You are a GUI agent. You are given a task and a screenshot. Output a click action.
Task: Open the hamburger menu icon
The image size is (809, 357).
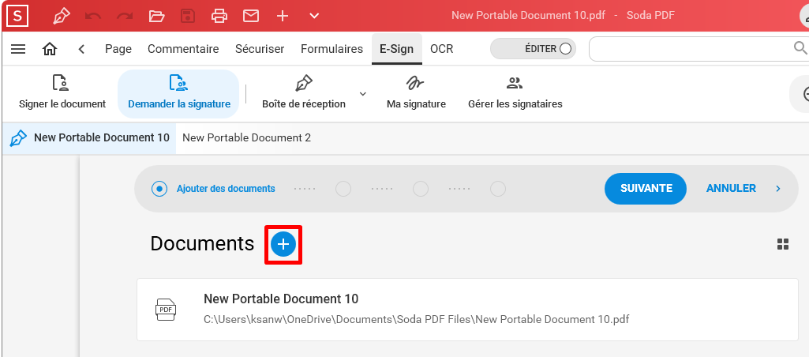[18, 49]
